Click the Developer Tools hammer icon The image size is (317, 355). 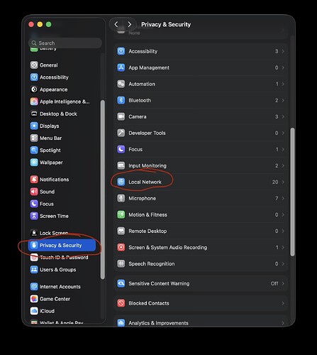click(x=121, y=133)
